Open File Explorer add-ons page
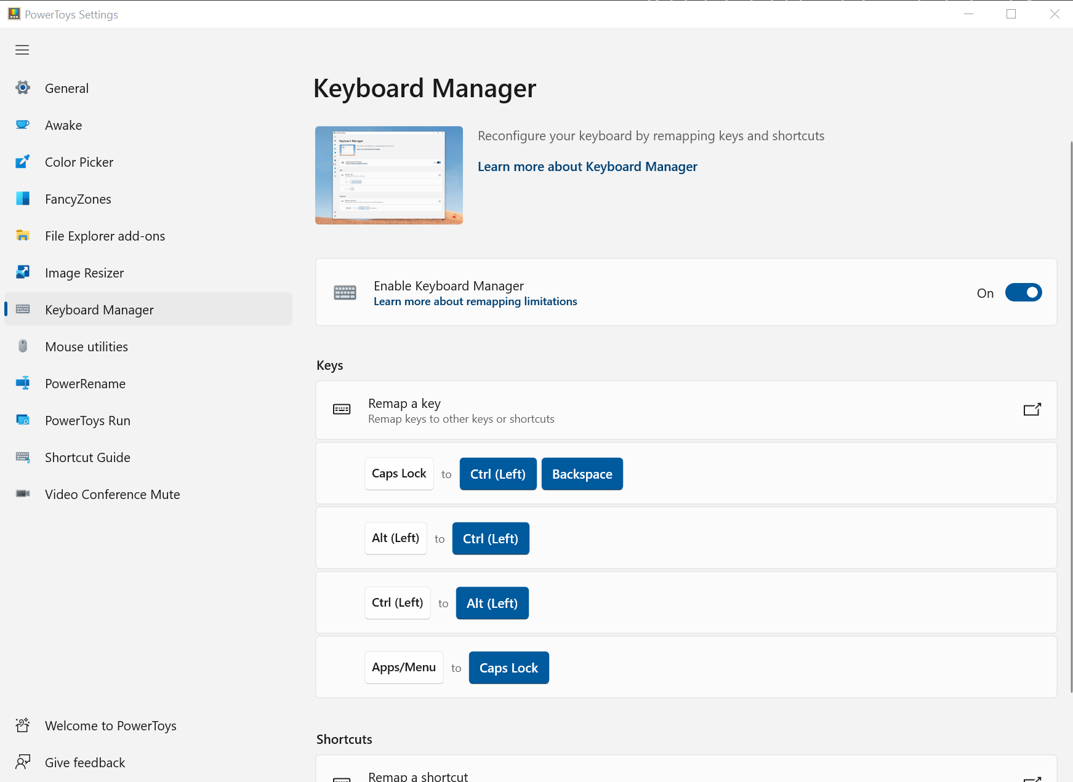1073x782 pixels. (x=148, y=236)
